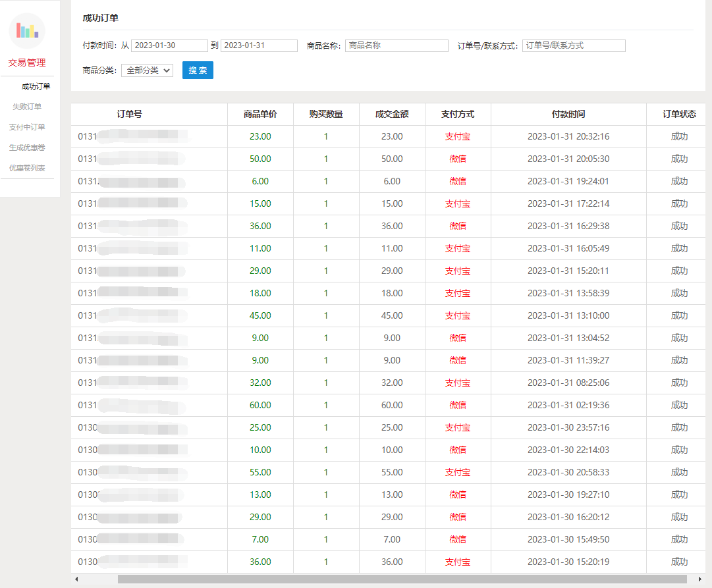Select payment time 2023-01-31 20:05:30

click(x=568, y=159)
